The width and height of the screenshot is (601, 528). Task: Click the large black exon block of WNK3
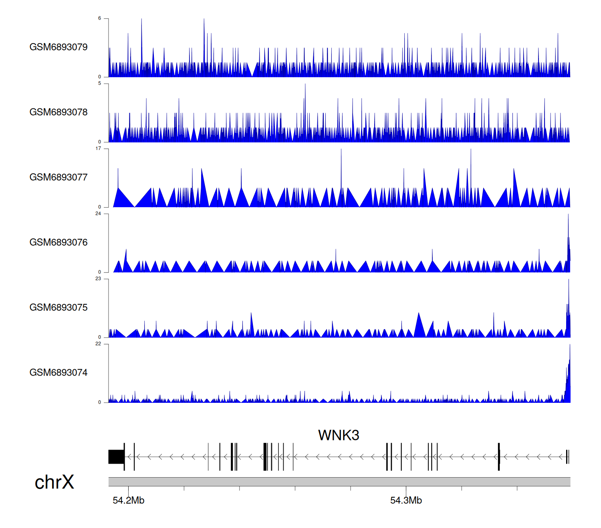pos(116,457)
